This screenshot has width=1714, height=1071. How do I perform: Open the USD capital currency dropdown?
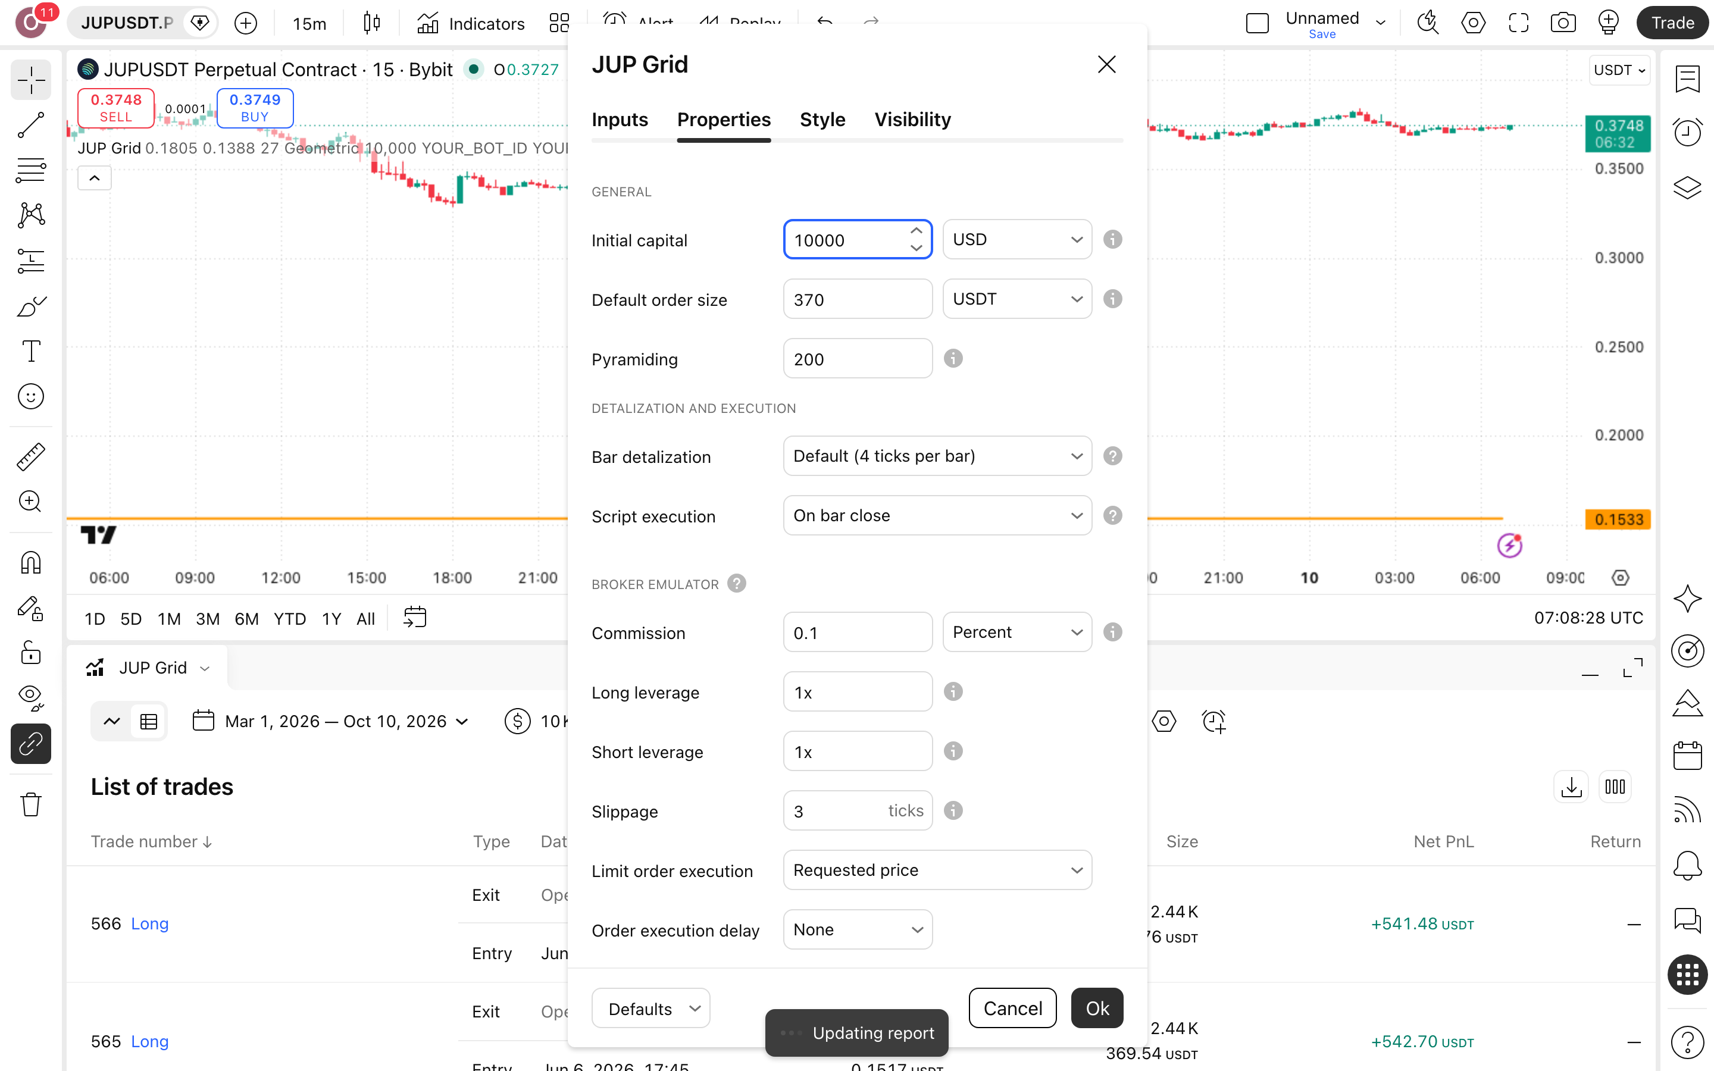[x=1017, y=239]
